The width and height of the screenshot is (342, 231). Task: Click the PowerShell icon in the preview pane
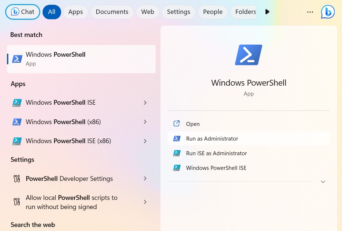(249, 54)
